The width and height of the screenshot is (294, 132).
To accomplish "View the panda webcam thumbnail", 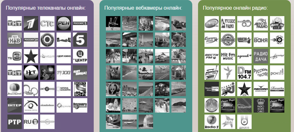I will [x=113, y=89].
